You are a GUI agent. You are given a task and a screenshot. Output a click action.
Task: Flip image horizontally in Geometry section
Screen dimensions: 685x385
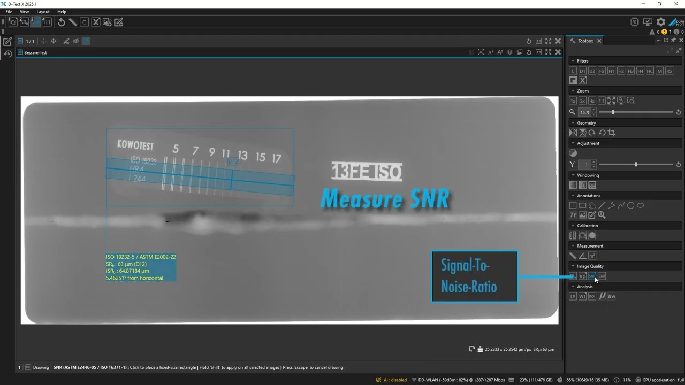573,133
